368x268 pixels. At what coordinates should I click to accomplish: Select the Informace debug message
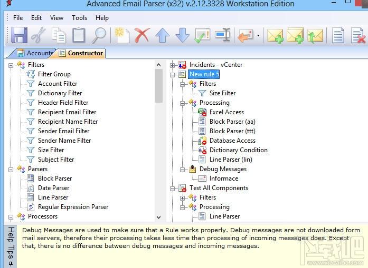click(224, 178)
